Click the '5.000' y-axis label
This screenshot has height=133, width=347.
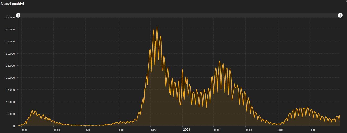(x=11, y=114)
